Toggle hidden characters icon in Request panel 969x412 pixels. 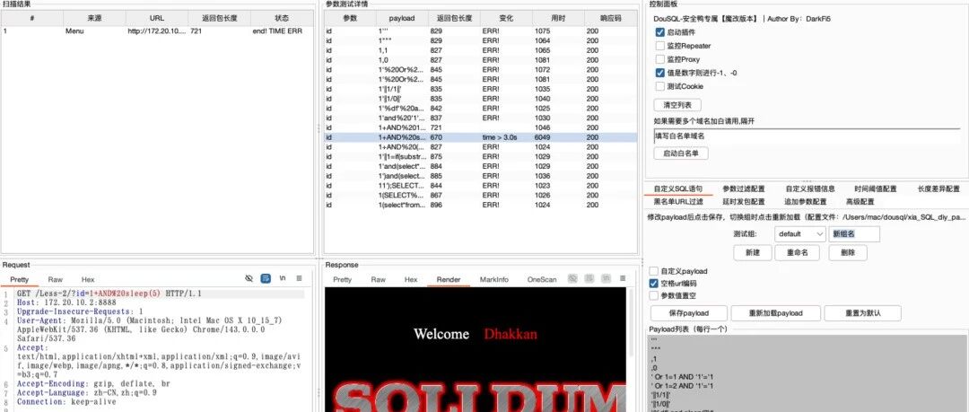click(249, 279)
